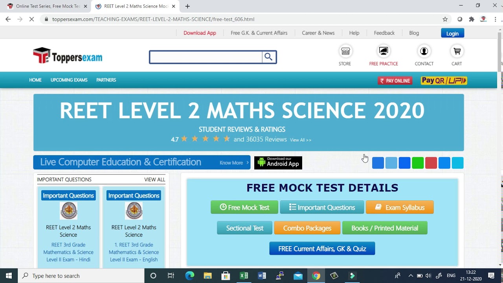
Task: Open PARTNERS menu item
Action: click(x=106, y=80)
